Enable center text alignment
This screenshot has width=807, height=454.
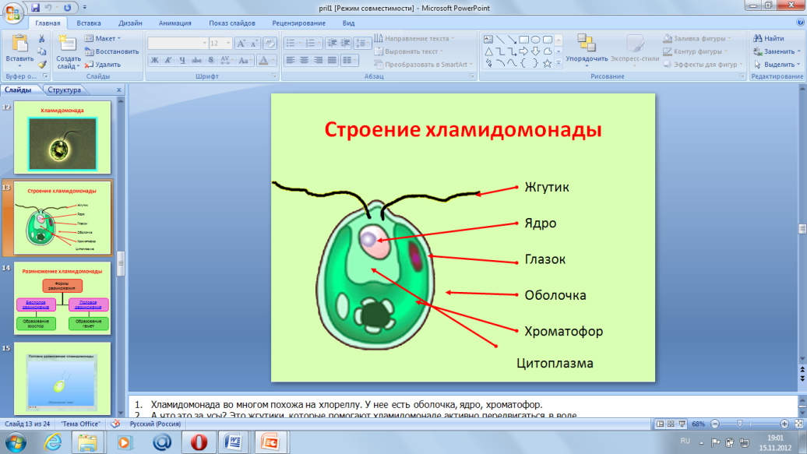click(303, 60)
